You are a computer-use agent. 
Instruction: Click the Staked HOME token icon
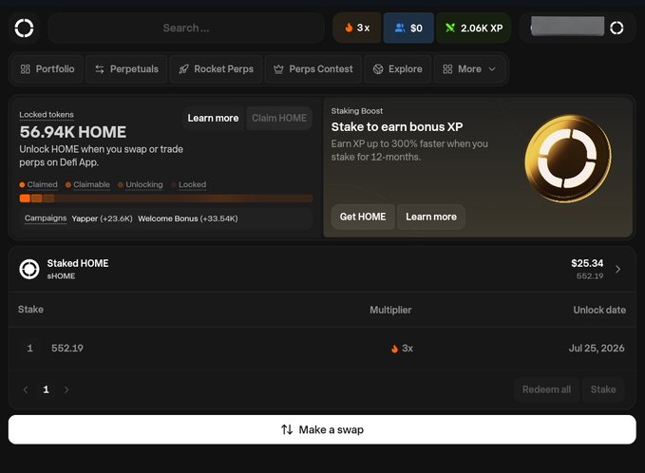click(x=29, y=270)
